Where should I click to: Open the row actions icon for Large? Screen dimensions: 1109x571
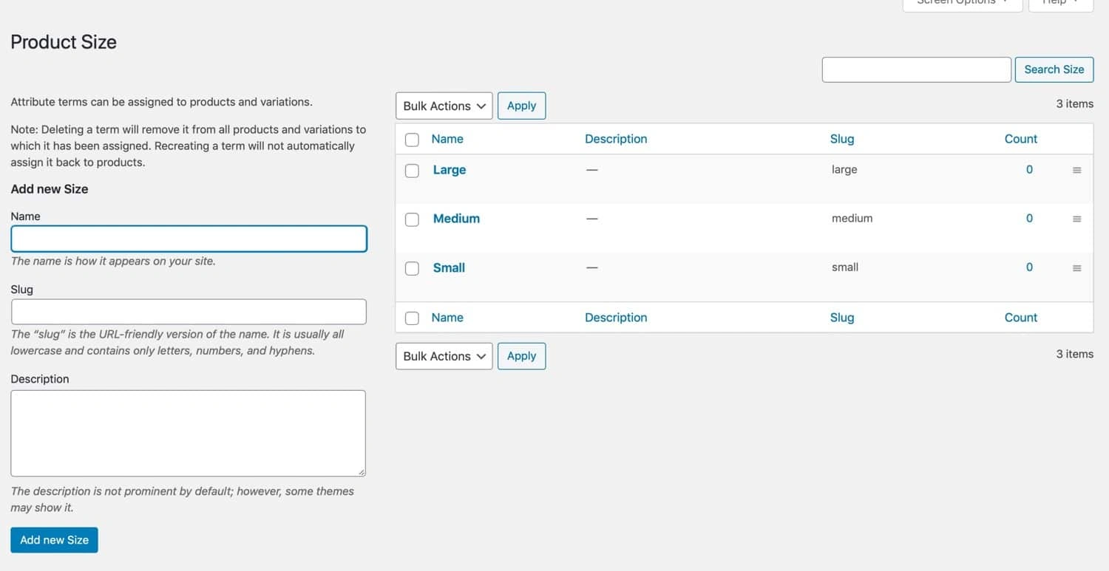pos(1077,169)
